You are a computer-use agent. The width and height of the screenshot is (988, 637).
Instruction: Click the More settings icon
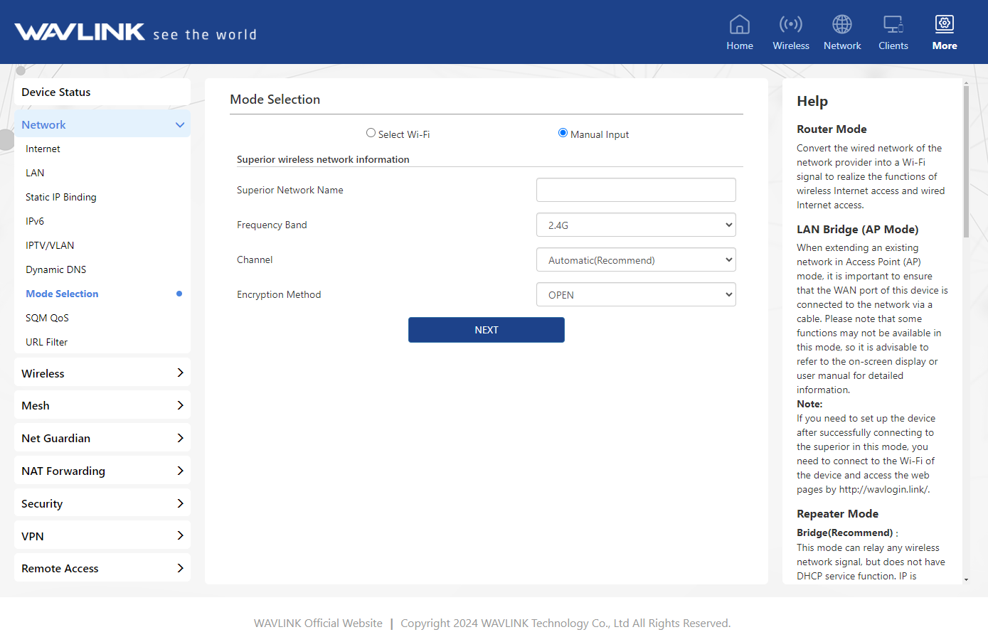[944, 25]
